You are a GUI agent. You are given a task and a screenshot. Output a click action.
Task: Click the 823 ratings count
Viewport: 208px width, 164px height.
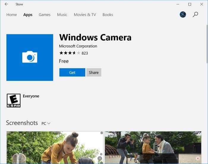(x=85, y=53)
